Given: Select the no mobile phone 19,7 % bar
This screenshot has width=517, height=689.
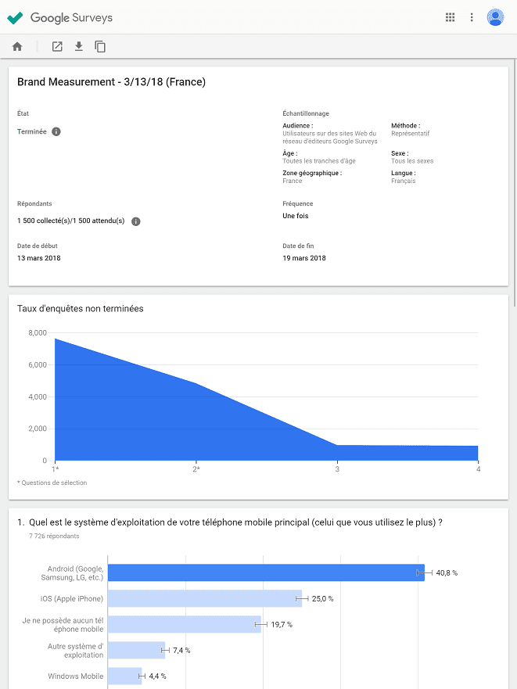Looking at the screenshot, I should [185, 624].
